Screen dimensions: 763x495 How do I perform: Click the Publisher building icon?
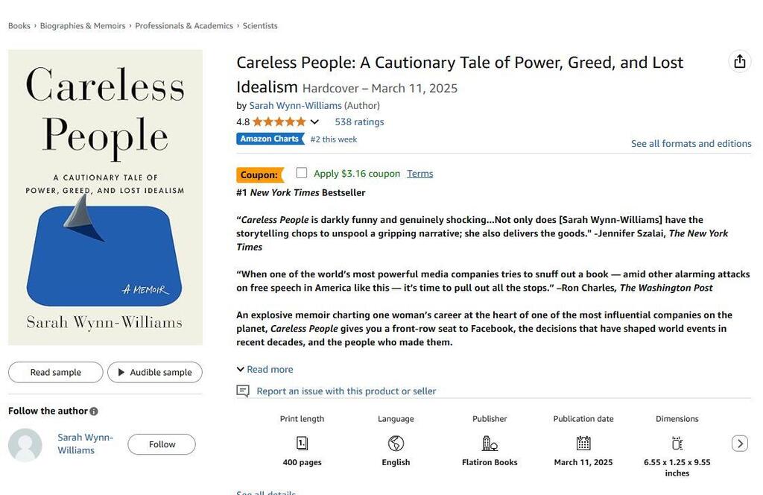pyautogui.click(x=490, y=444)
